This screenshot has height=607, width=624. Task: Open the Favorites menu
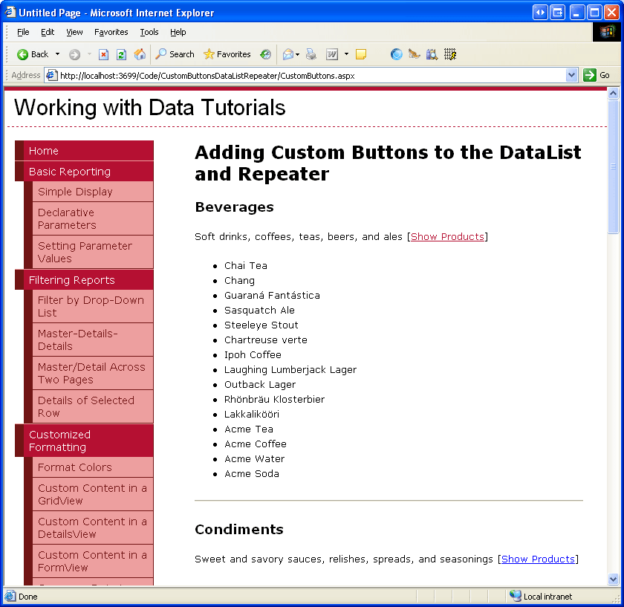pyautogui.click(x=111, y=32)
